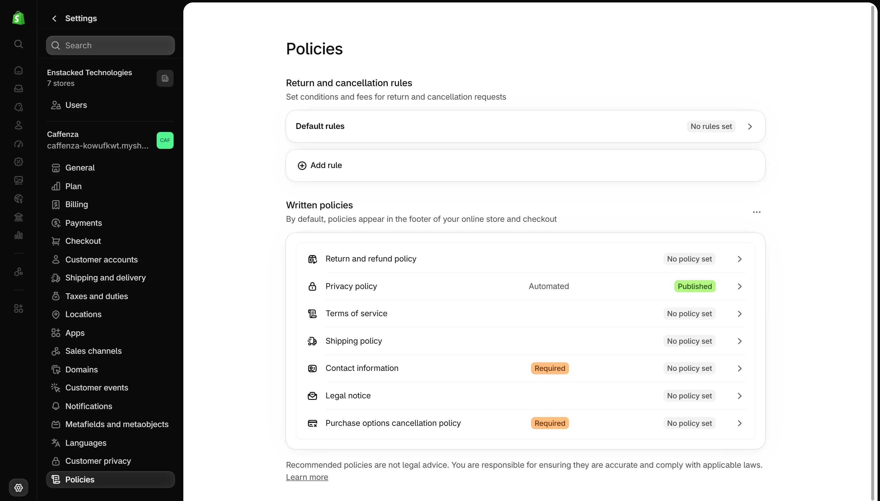Click the Published badge on Privacy policy
The height and width of the screenshot is (501, 880).
(695, 286)
